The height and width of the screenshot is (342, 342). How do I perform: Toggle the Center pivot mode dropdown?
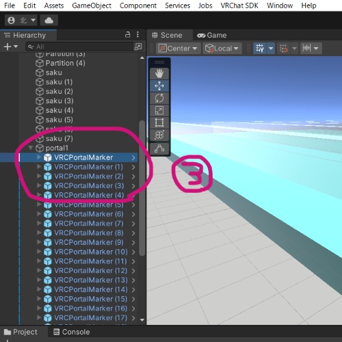pyautogui.click(x=178, y=49)
